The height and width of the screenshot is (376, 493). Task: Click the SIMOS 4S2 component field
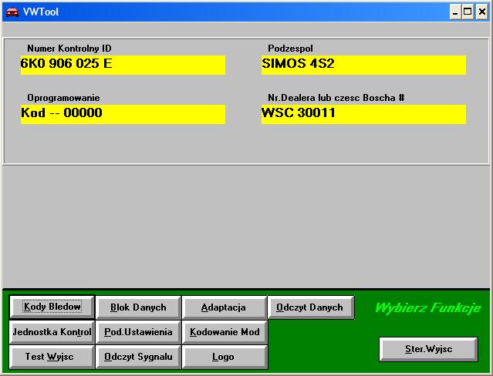(x=363, y=65)
